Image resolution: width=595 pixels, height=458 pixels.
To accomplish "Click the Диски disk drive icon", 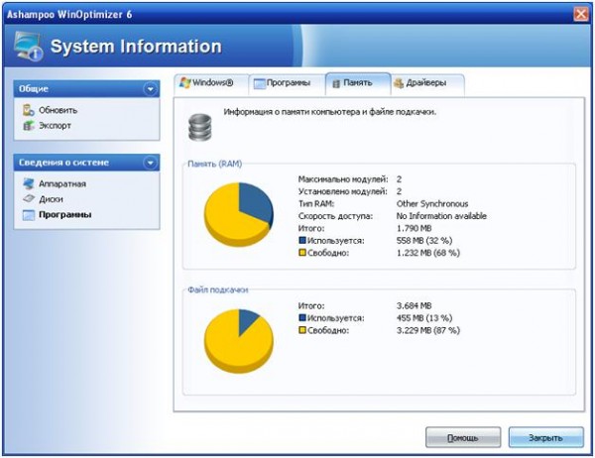I will 28,199.
